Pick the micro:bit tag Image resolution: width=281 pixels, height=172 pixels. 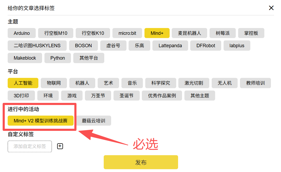point(127,33)
